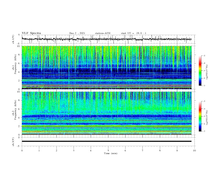Click inside the ch.2 spectrogram panel
The width and height of the screenshot is (219, 169).
106,113
